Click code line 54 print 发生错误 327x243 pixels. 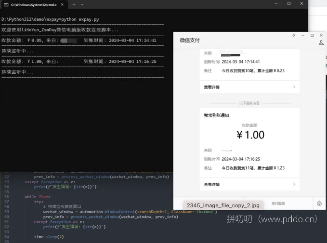point(65,187)
